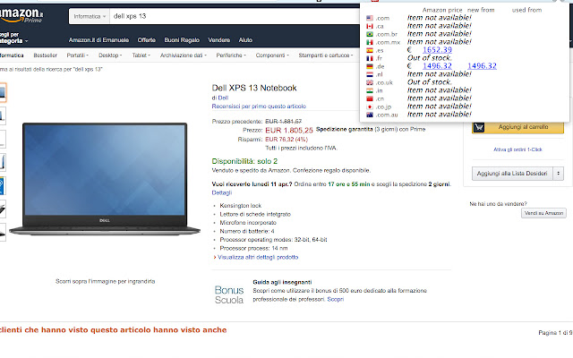Open 'Amazon.it di Emanuele' link
Image resolution: width=573 pixels, height=358 pixels.
point(98,40)
